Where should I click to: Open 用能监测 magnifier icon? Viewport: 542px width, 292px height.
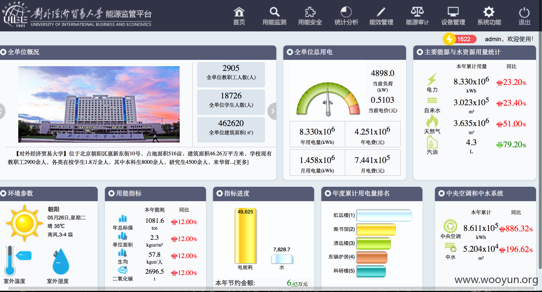275,12
